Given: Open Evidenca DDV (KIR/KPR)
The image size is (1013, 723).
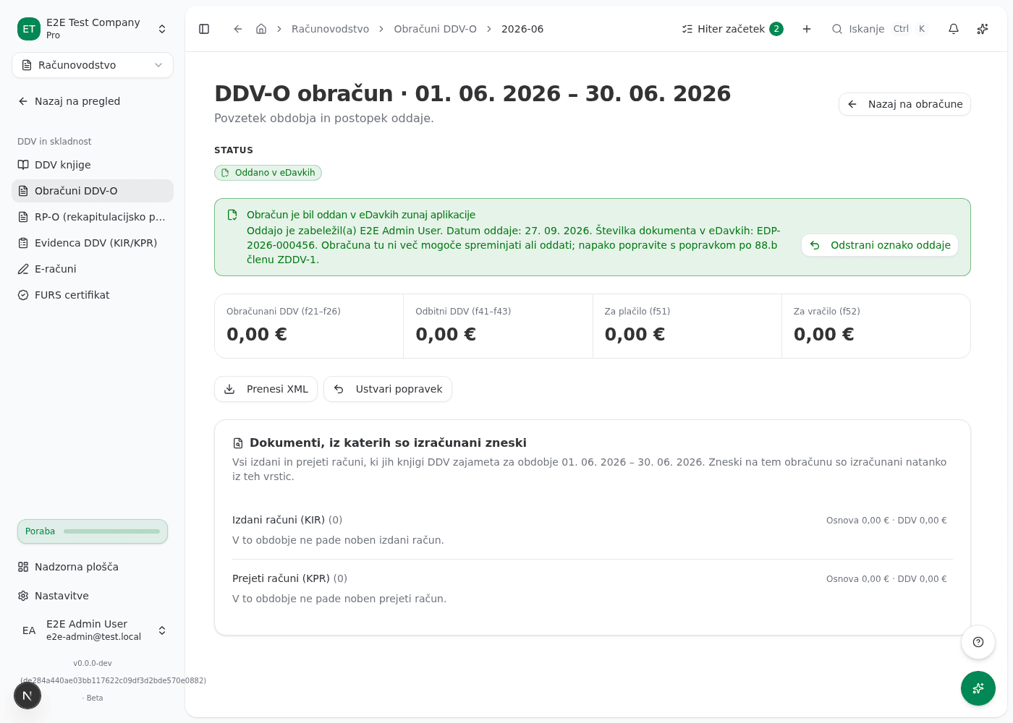Looking at the screenshot, I should point(93,243).
